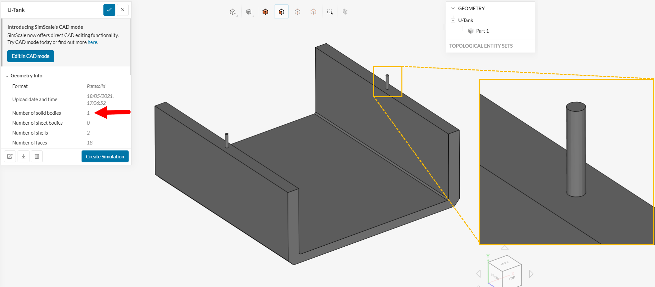The width and height of the screenshot is (655, 287).
Task: Click the 'Format' label in Geometry Info
Action: point(20,86)
